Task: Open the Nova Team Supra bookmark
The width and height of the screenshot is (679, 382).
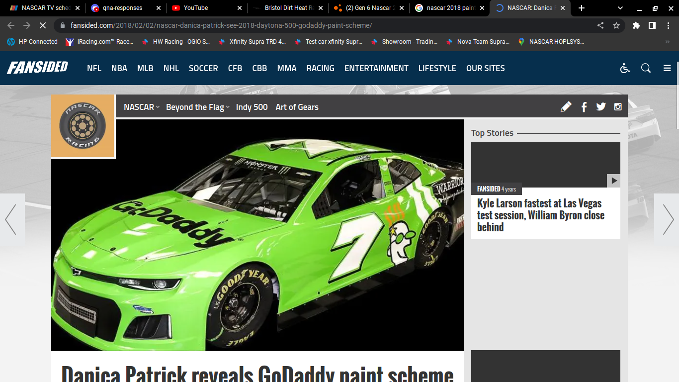Action: [x=478, y=42]
